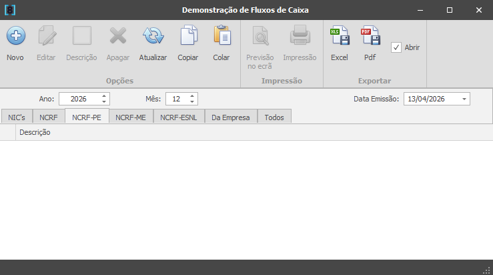Click the Editar pencil icon
493x275 pixels.
(x=46, y=36)
